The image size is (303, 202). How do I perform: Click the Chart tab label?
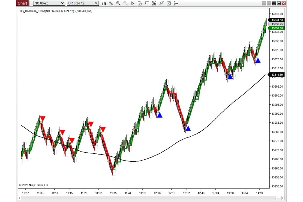pos(22,3)
